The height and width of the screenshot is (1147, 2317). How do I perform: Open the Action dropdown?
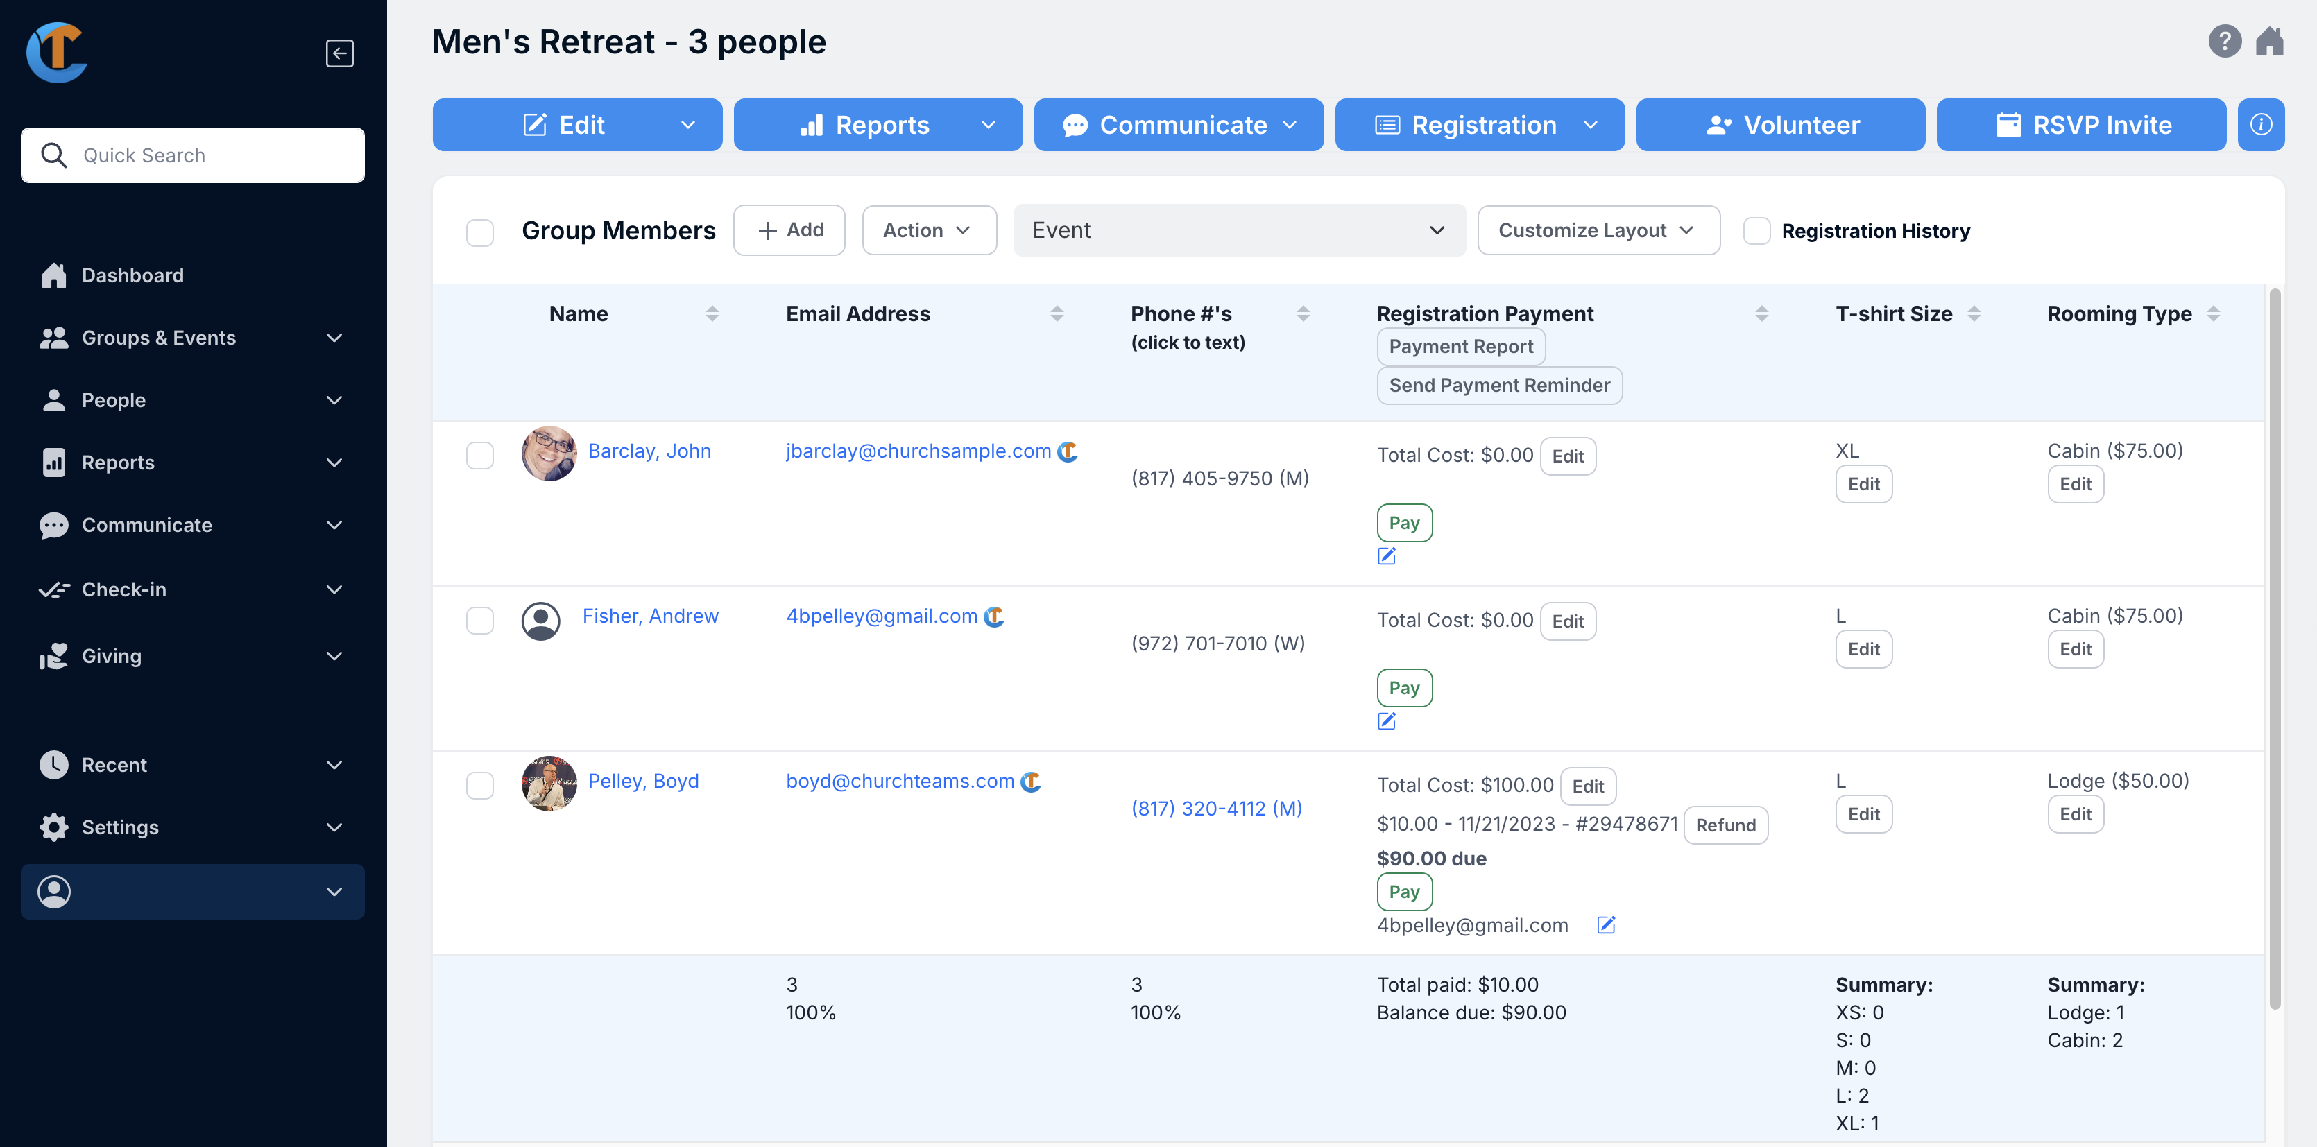[928, 231]
